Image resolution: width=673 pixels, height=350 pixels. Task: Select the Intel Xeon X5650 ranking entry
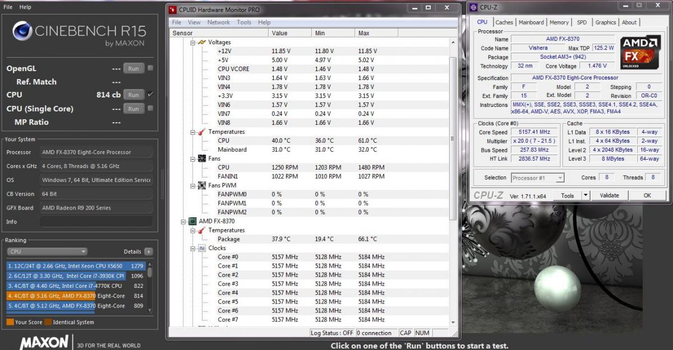coord(76,265)
